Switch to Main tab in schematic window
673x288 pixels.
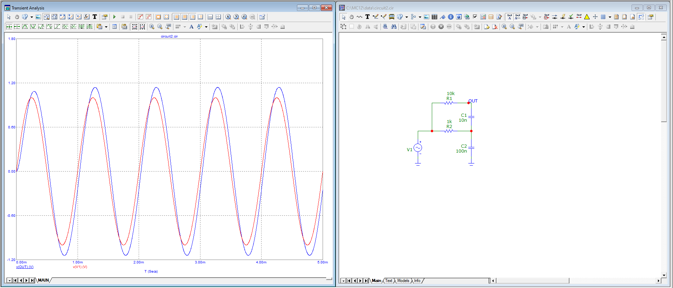click(376, 281)
